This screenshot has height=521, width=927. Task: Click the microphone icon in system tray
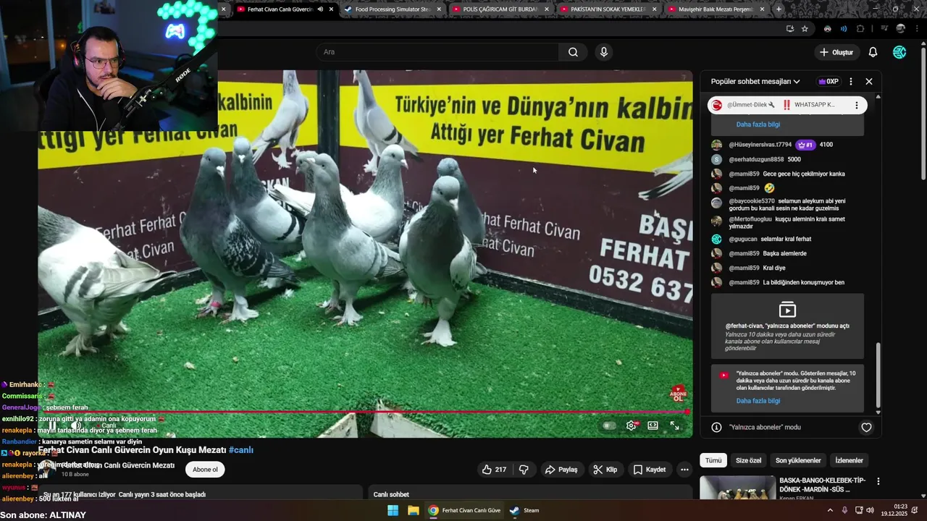coord(844,510)
